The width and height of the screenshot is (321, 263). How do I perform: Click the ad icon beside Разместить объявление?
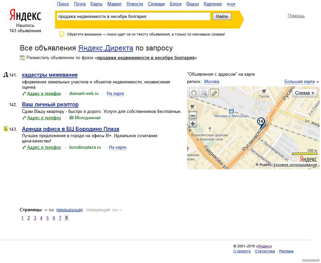pos(22,58)
